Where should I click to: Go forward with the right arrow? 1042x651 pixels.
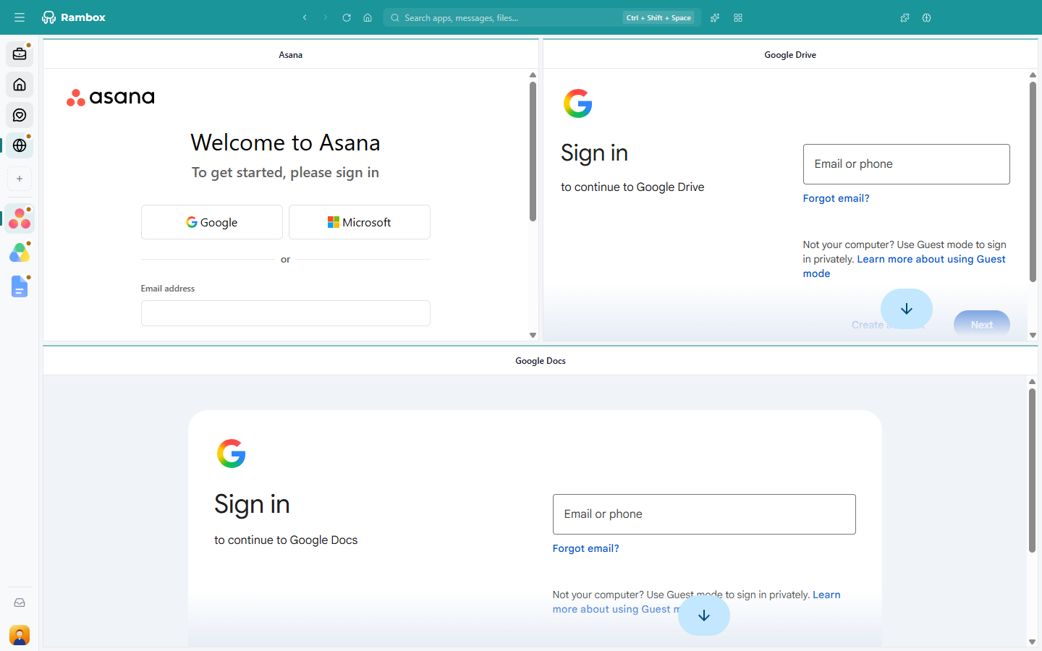[x=326, y=17]
